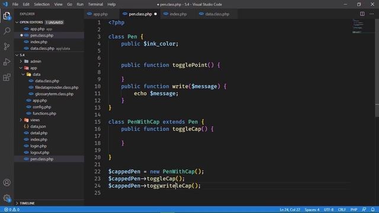Open the View menu
The width and height of the screenshot is (379, 213).
point(58,4)
